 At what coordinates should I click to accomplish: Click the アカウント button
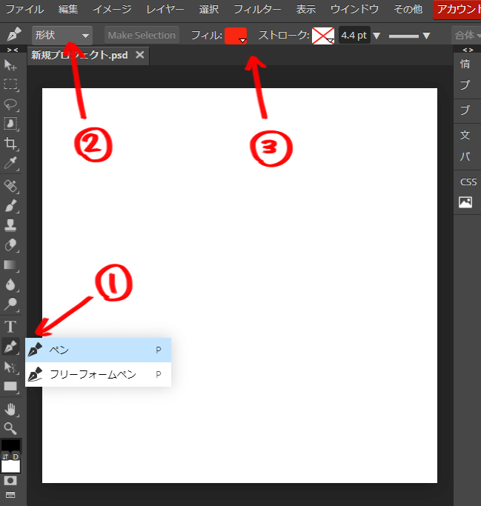[457, 10]
